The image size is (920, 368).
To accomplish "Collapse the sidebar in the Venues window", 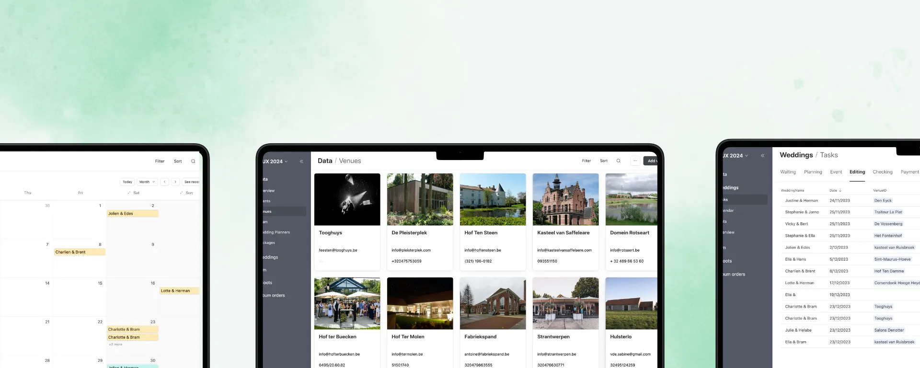I will click(x=301, y=161).
